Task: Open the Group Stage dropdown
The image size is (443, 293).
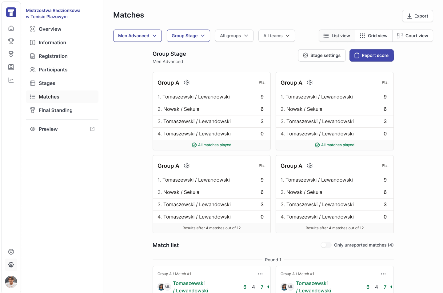Action: [188, 36]
